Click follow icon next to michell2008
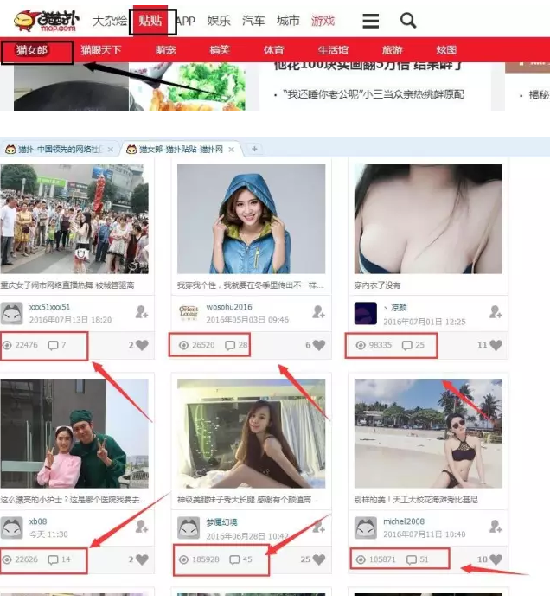The height and width of the screenshot is (601, 550). pos(496,527)
